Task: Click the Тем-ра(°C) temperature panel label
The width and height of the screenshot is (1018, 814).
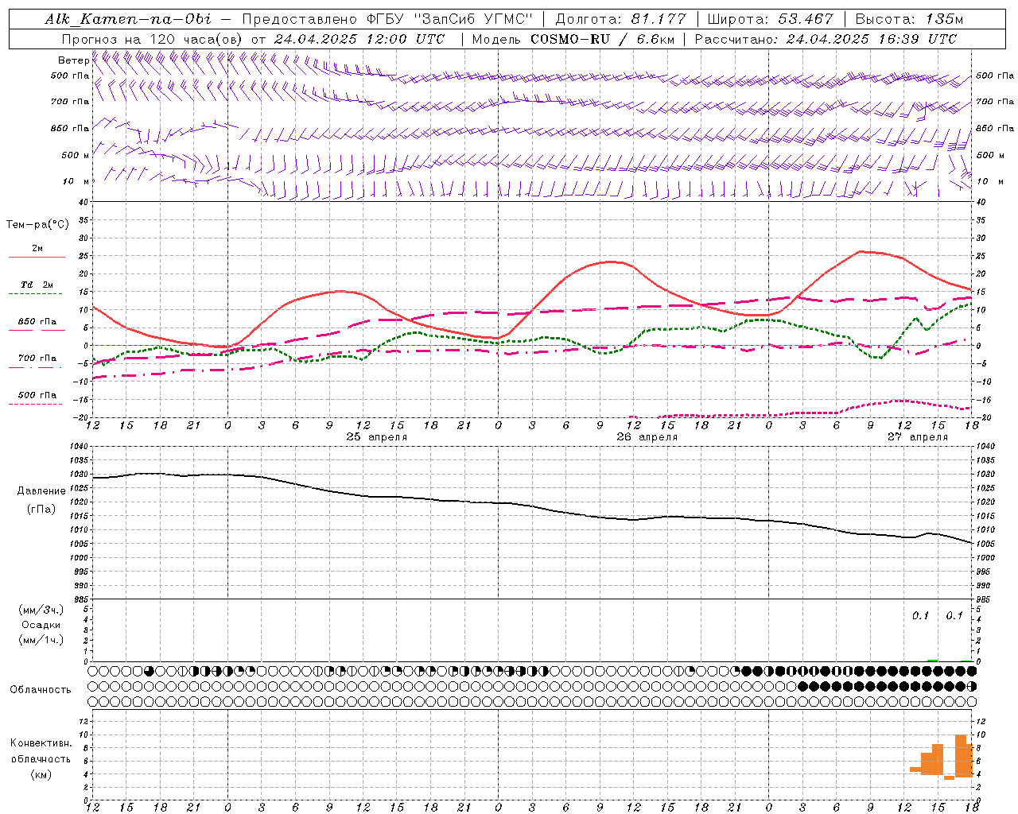Action: tap(37, 225)
